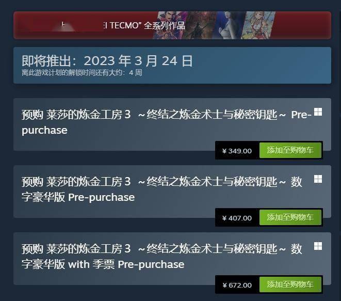Click the red right edge of franchise banner
341x301 pixels.
(303, 25)
